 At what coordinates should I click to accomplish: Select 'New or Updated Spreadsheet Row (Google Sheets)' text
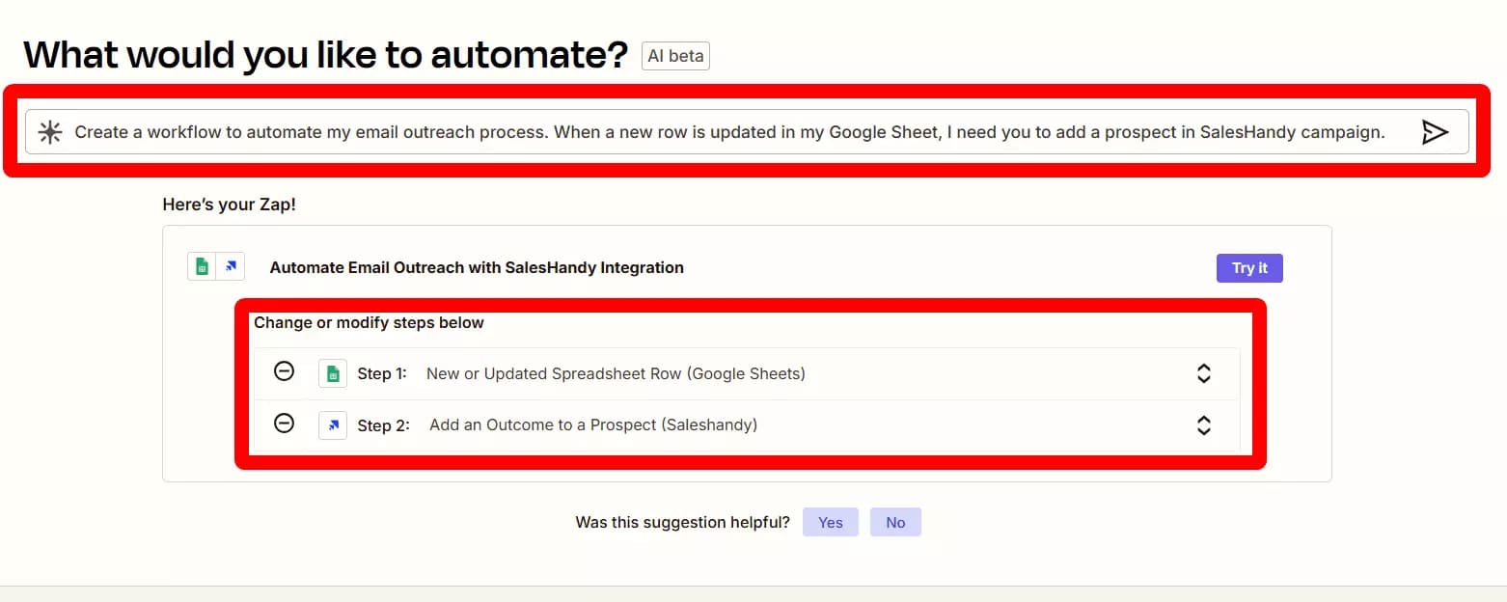pos(616,373)
